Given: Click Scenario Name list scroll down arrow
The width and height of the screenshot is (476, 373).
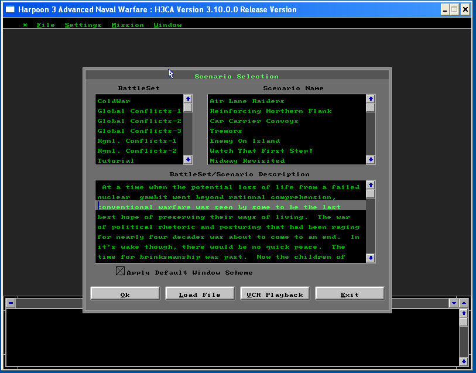Looking at the screenshot, I should [x=371, y=160].
